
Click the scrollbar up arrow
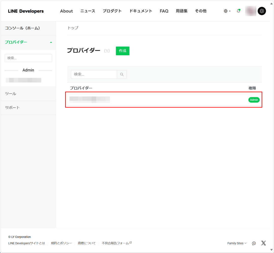(271, 4)
